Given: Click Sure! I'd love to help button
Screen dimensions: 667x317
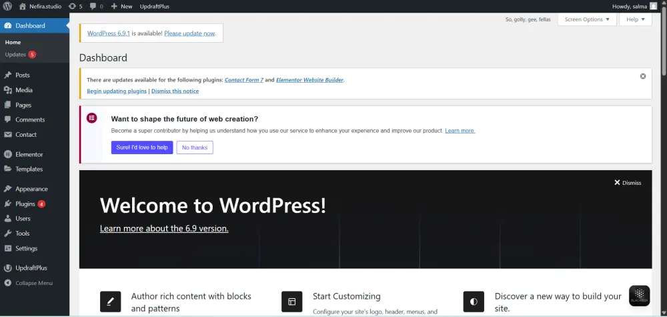Looking at the screenshot, I should pos(142,147).
